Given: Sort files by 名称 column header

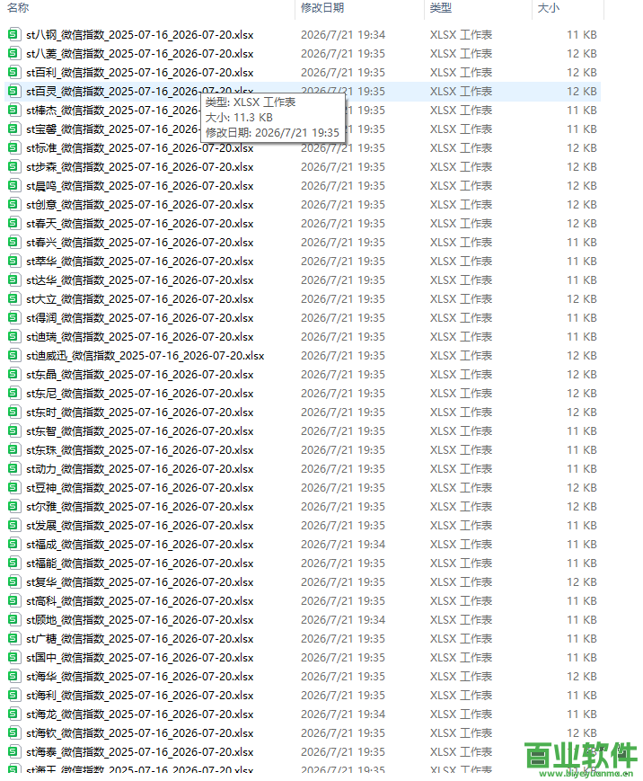Looking at the screenshot, I should (19, 8).
